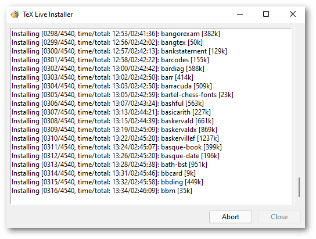This screenshot has height=239, width=316.
Task: Click the basque-book installation line
Action: [117, 147]
